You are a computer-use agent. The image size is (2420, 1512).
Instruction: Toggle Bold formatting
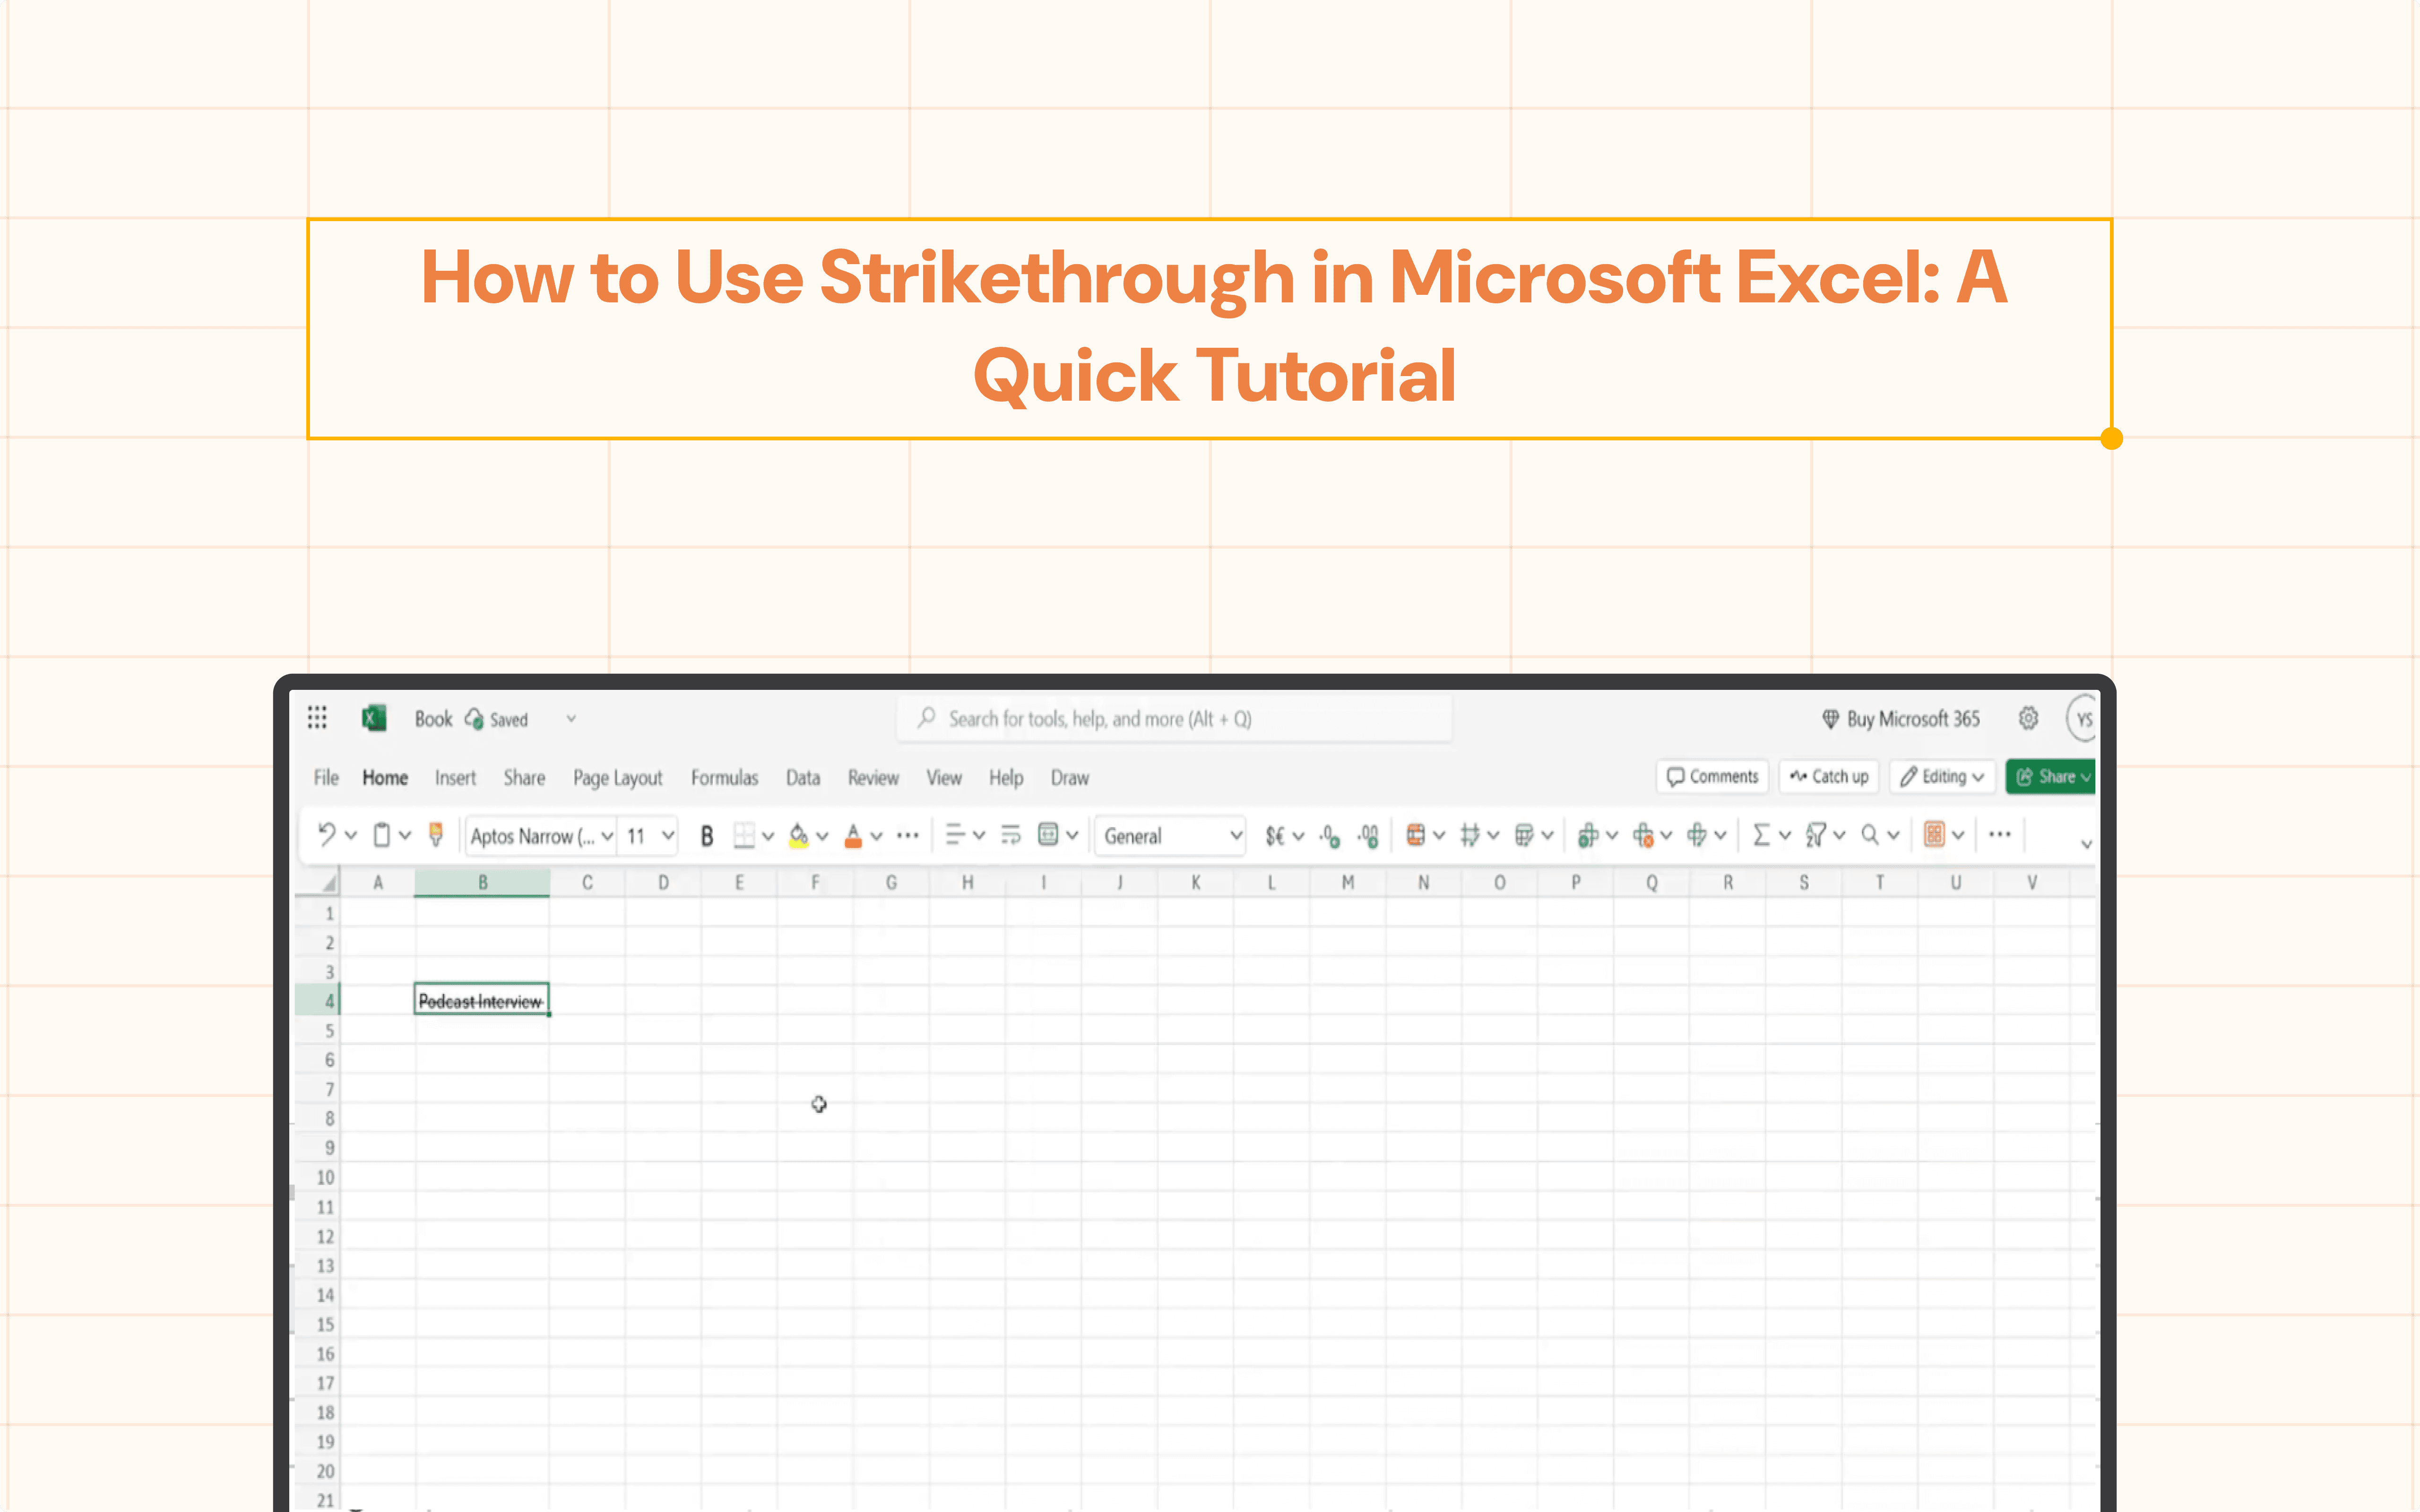707,835
